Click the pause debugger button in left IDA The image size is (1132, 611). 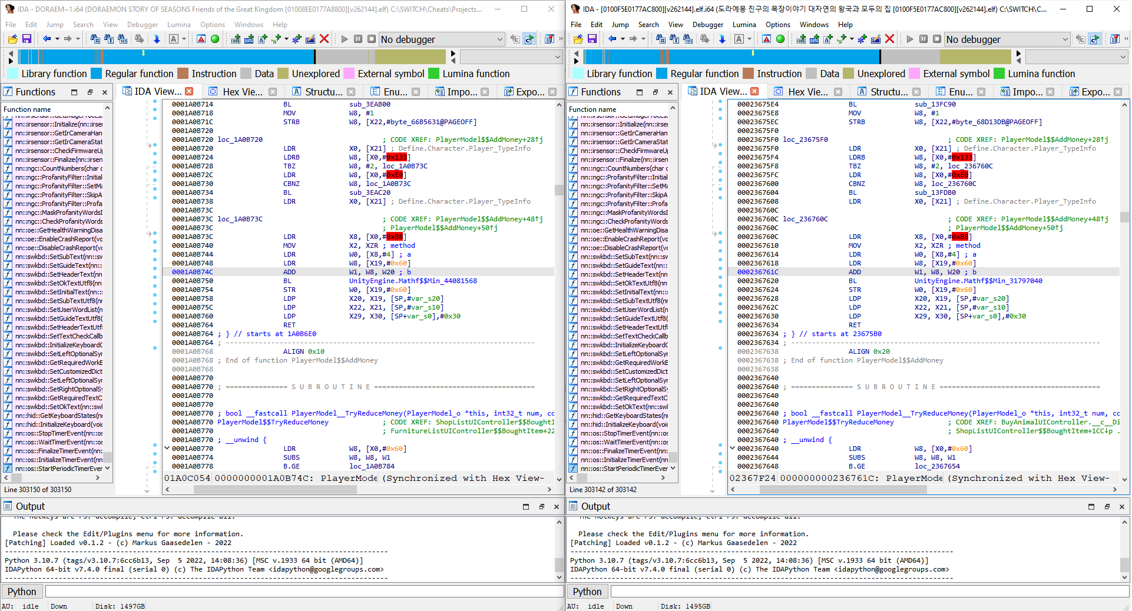358,39
